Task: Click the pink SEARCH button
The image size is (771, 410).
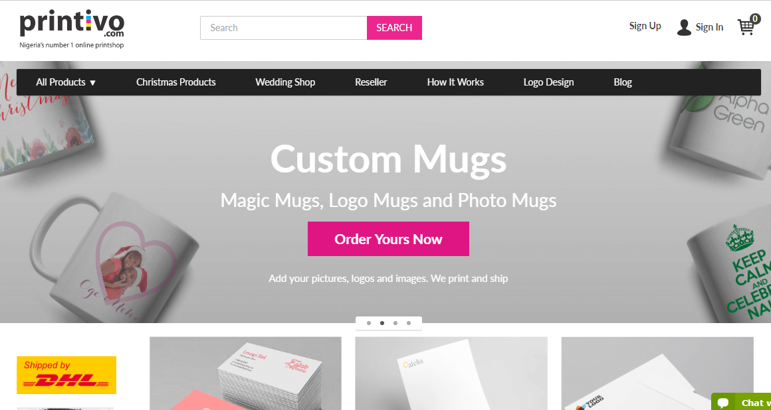Action: pyautogui.click(x=394, y=28)
